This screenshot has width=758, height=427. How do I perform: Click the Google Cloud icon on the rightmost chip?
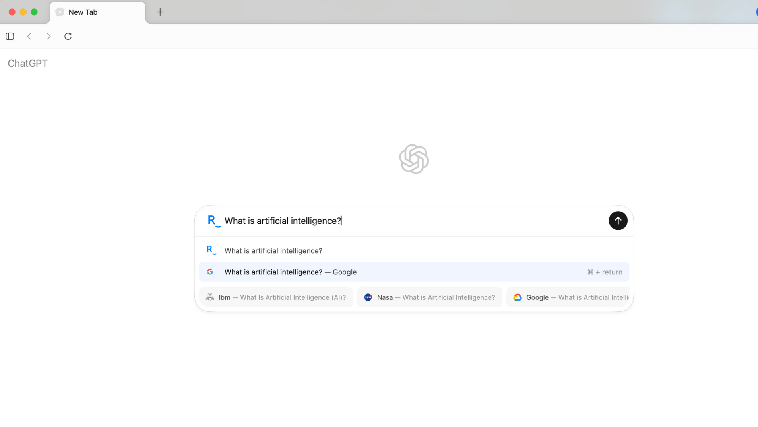click(x=517, y=297)
